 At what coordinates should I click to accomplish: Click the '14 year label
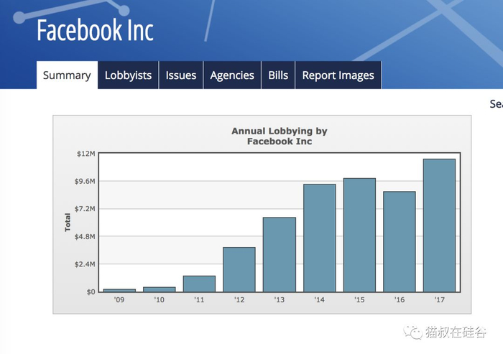pyautogui.click(x=320, y=300)
